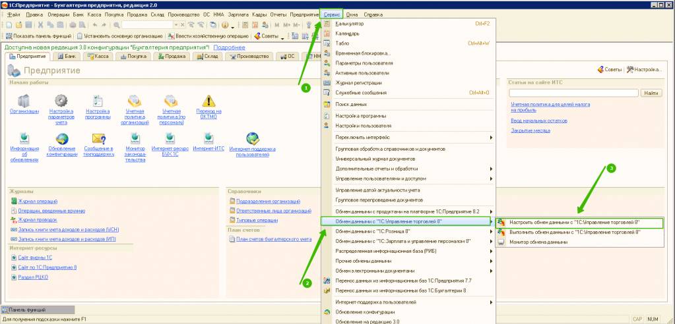Open the Сервис menu in menu bar
This screenshot has height=324, width=675.
point(331,14)
